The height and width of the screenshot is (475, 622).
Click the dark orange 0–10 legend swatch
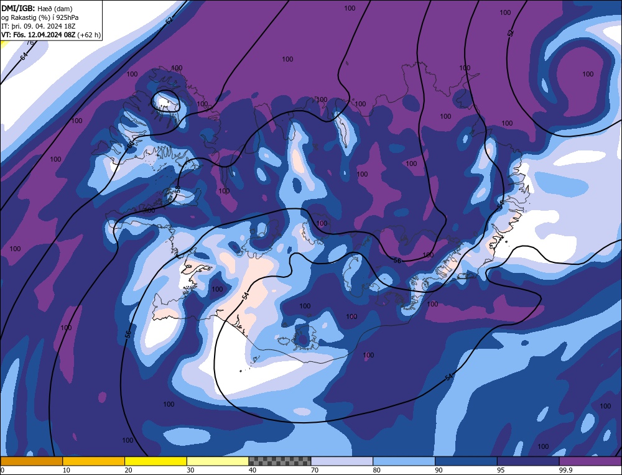click(31, 461)
